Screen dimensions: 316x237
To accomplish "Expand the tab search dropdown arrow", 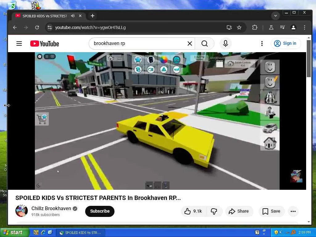I will (x=275, y=15).
